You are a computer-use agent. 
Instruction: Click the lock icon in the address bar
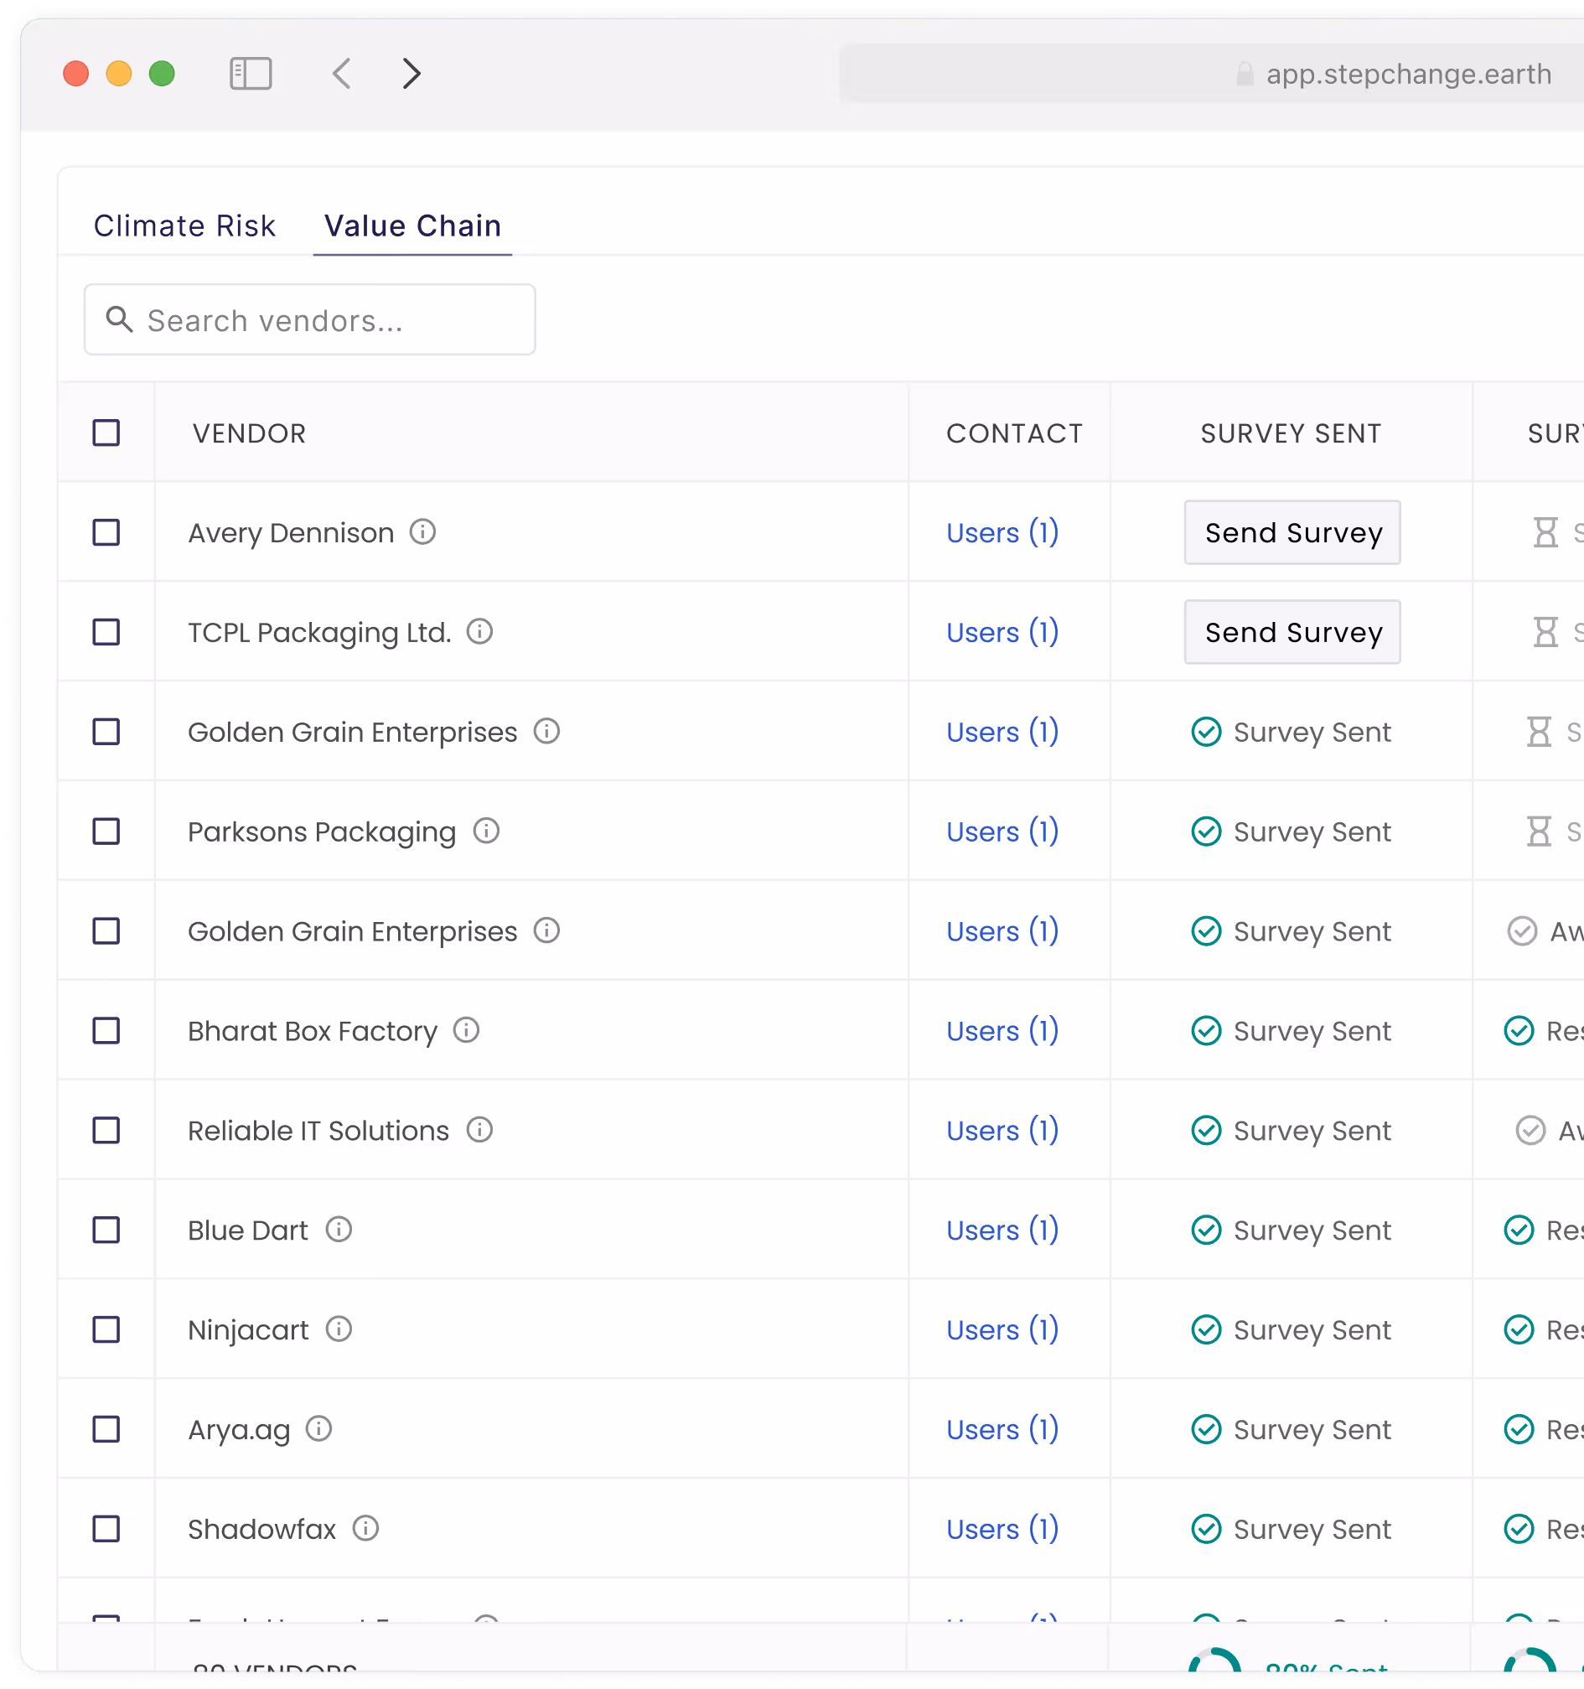(x=1245, y=74)
